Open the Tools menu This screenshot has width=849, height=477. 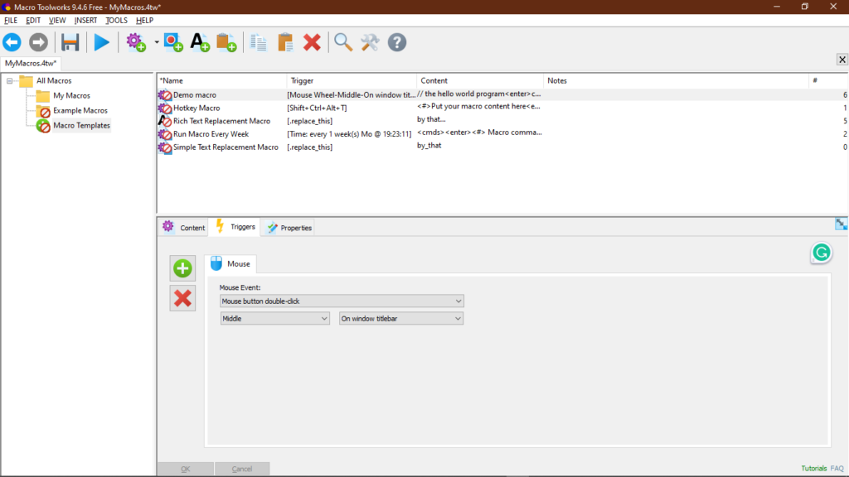[x=116, y=20]
